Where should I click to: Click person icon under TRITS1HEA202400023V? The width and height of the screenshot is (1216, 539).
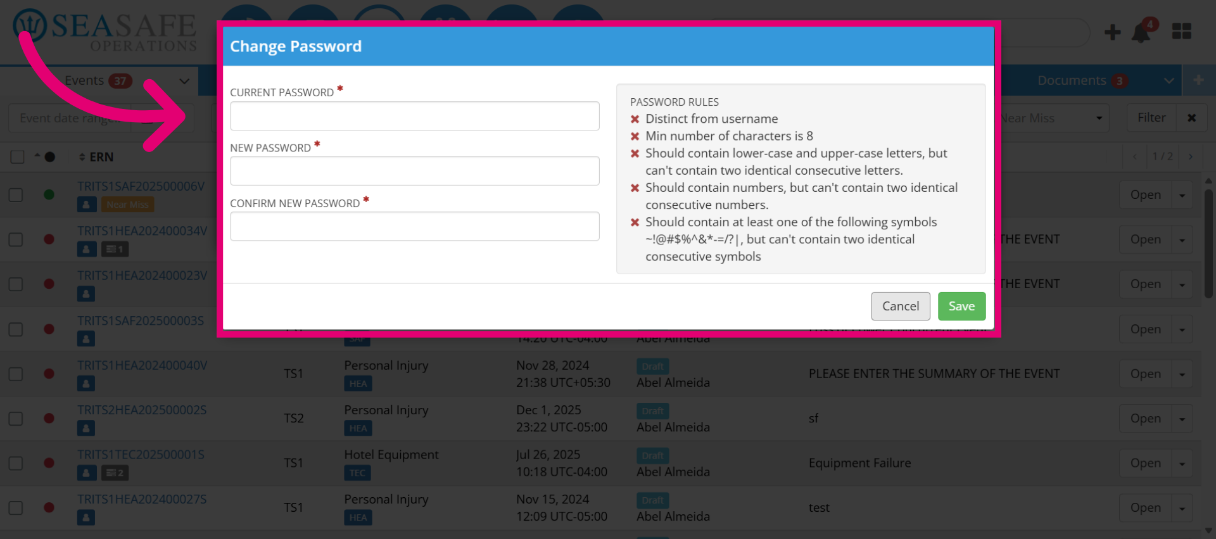pyautogui.click(x=87, y=294)
